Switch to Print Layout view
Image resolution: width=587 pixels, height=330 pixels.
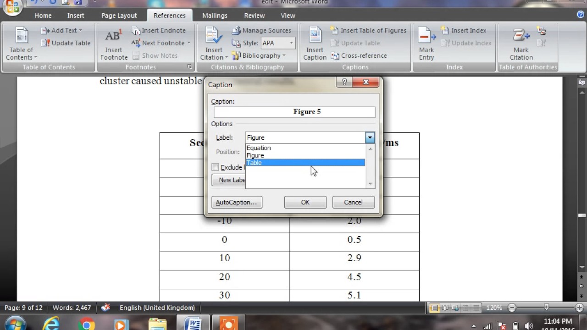click(x=434, y=308)
